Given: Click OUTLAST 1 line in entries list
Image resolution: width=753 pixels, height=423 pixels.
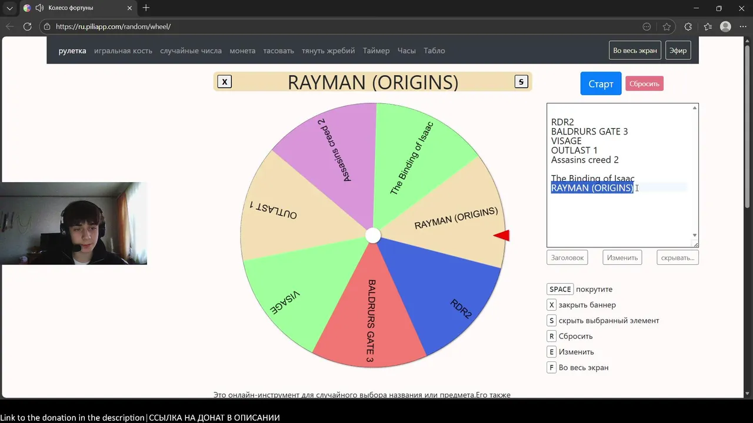Looking at the screenshot, I should click(x=574, y=150).
